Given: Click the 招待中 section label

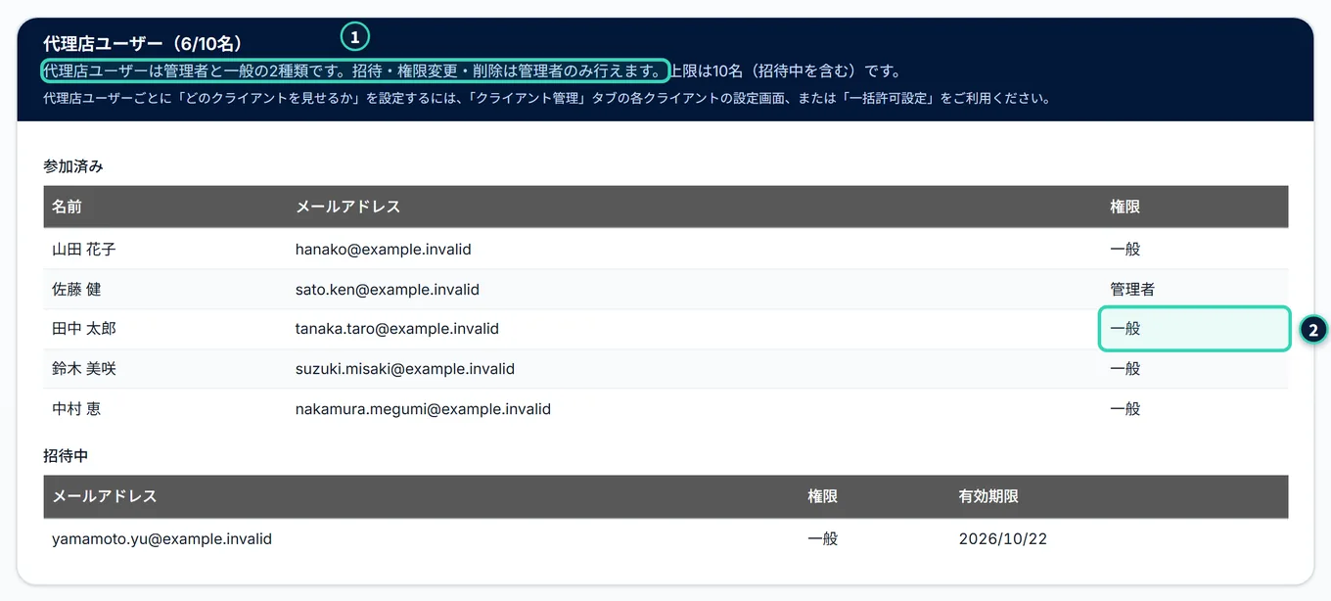Looking at the screenshot, I should click(x=67, y=456).
